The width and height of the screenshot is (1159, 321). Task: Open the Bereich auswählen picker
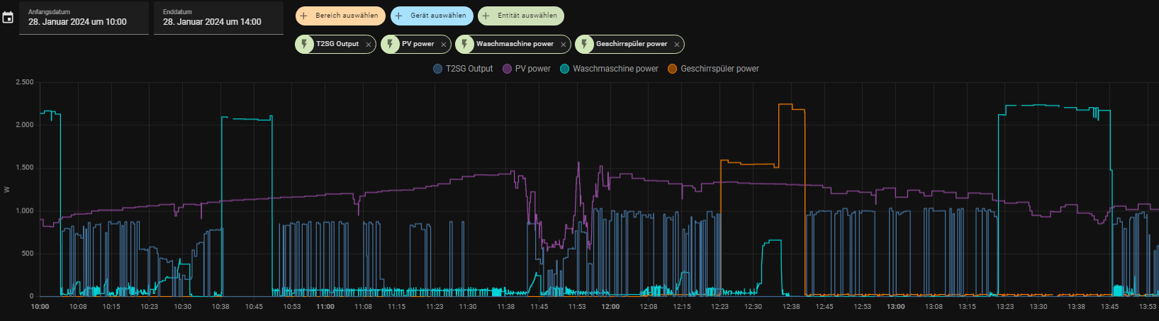pos(340,16)
